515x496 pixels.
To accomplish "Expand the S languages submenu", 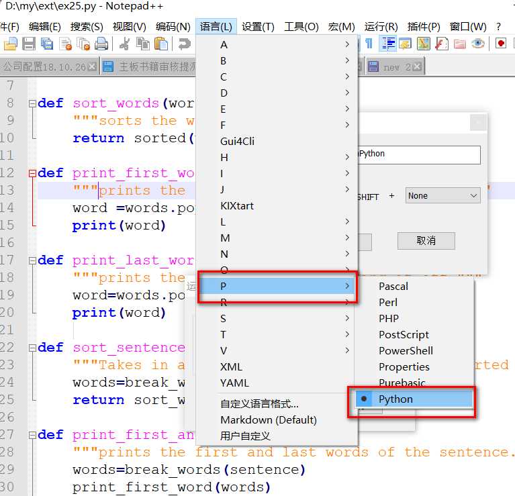I will [277, 318].
